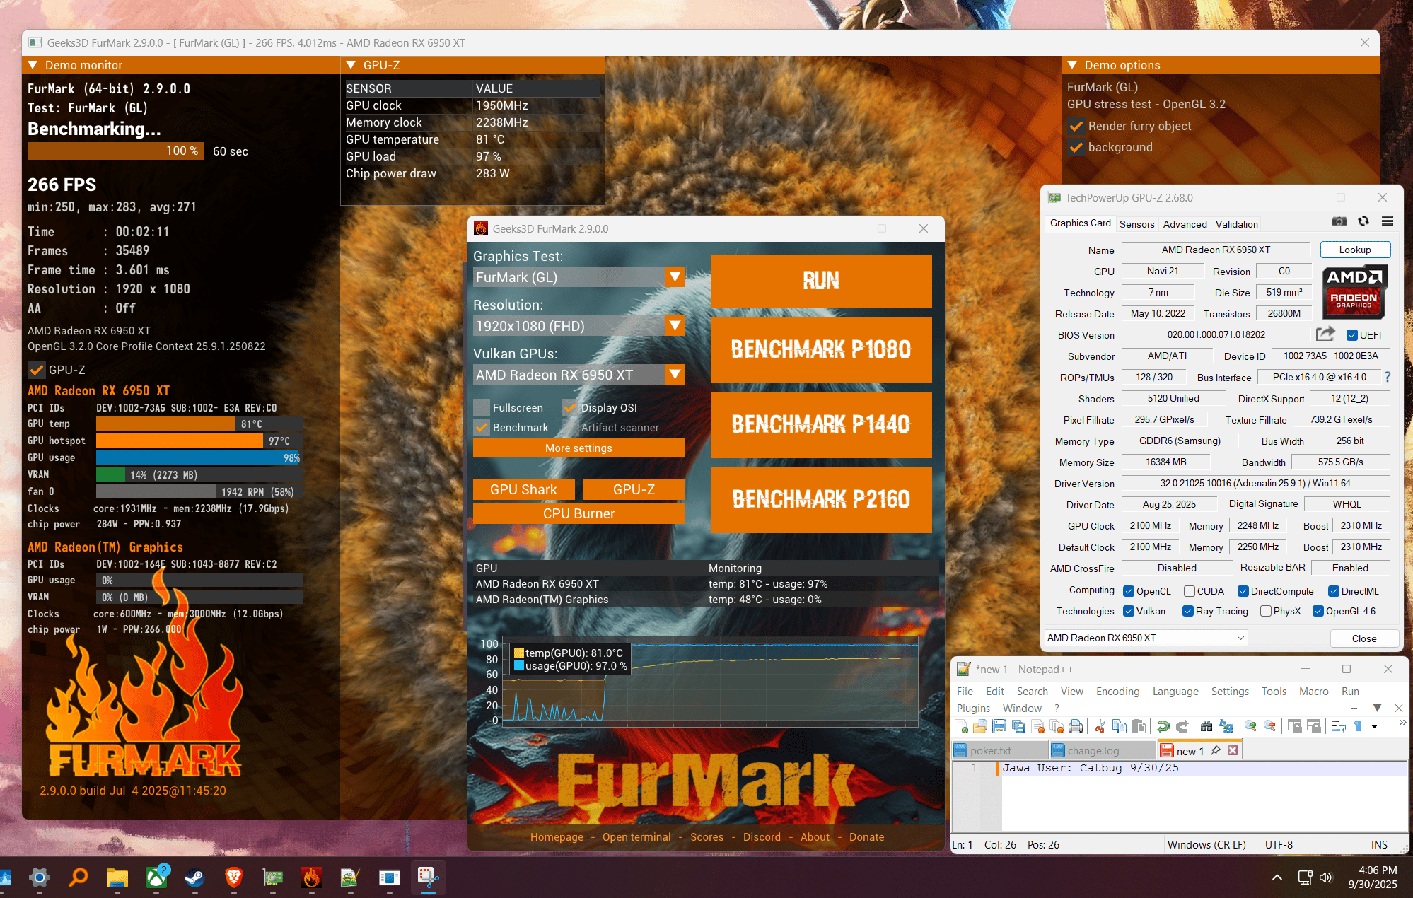Viewport: 1413px width, 898px height.
Task: Toggle Word Wrap icon in Notepad++ toolbar
Action: pyautogui.click(x=1338, y=726)
